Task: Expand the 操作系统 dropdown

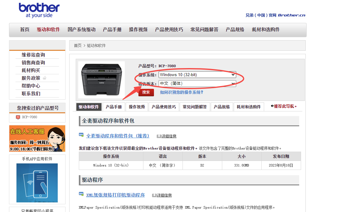Action: [197, 75]
